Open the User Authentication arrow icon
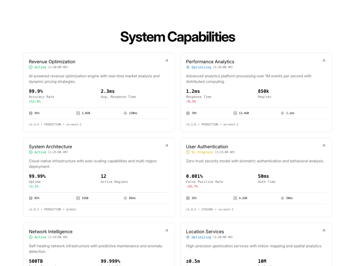Viewport: 355px width, 266px height. (324, 146)
